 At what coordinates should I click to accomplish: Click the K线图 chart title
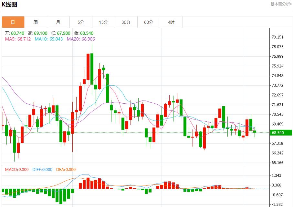(10, 5)
